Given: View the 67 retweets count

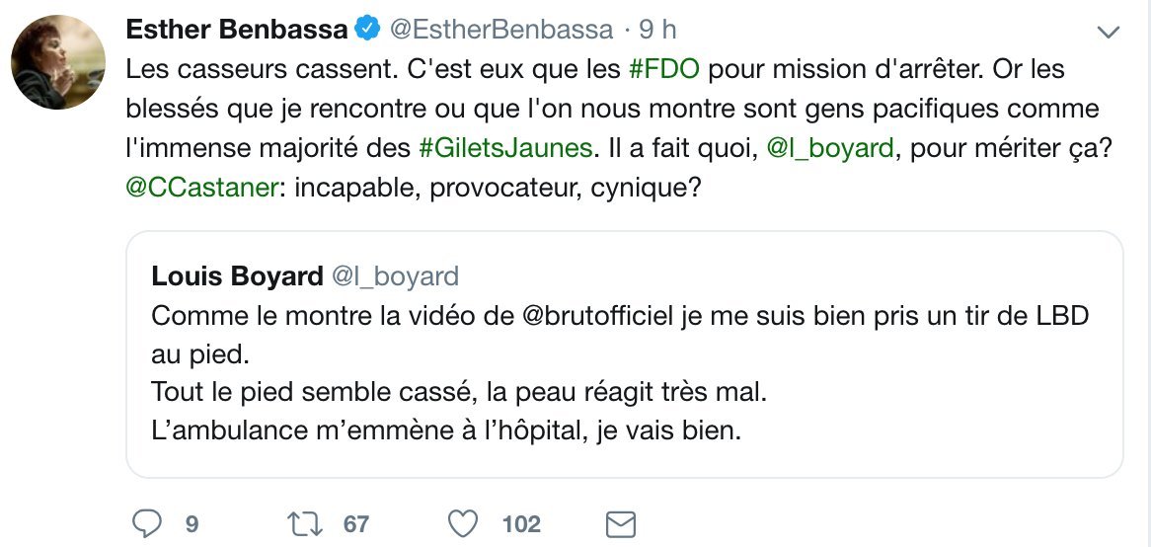Looking at the screenshot, I should click(356, 523).
